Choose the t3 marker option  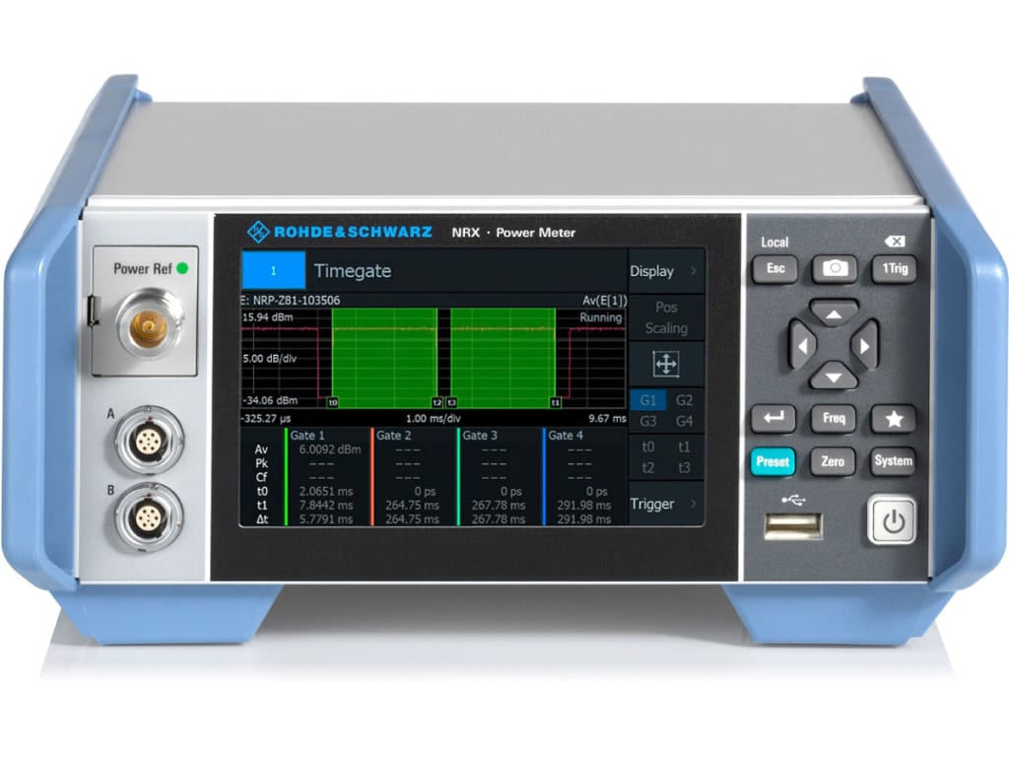pyautogui.click(x=684, y=467)
